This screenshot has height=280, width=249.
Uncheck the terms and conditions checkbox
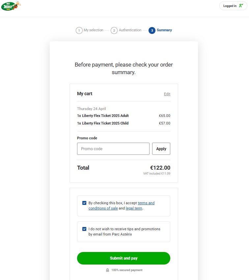[85, 203]
